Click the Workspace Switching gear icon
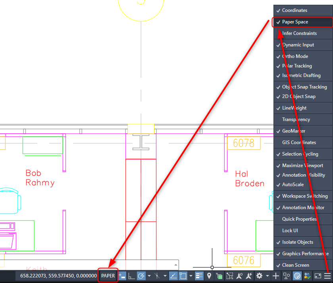The image size is (333, 283). point(259,275)
